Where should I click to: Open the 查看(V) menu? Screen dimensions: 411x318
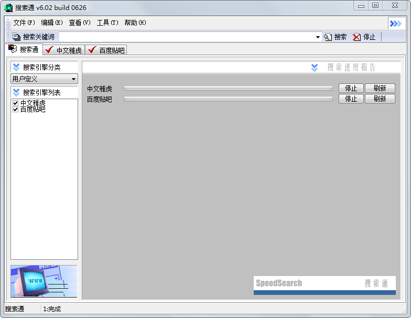pyautogui.click(x=80, y=23)
